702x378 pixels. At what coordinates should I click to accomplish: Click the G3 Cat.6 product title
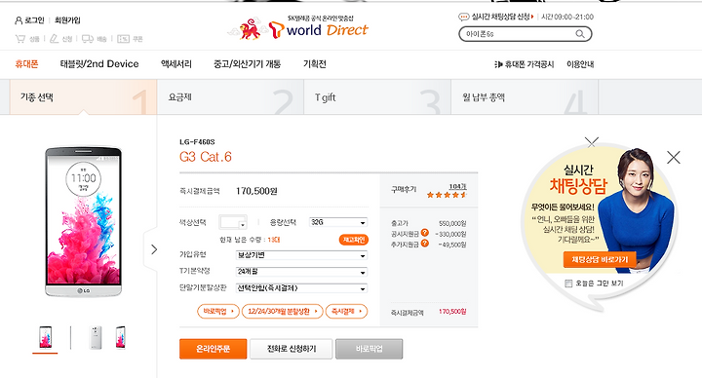click(206, 157)
